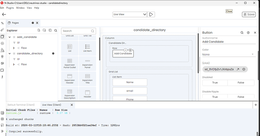The image size is (260, 136).
Task: Pick the Expansion Title component
Action: tap(87, 79)
